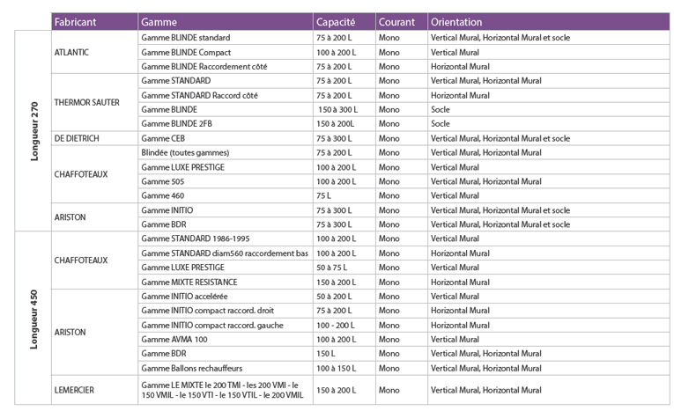Click the Orientation column header
The width and height of the screenshot is (674, 411).
point(549,22)
